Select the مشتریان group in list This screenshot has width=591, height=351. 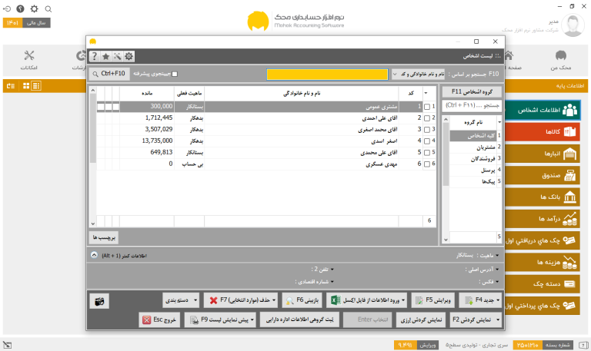[476, 147]
